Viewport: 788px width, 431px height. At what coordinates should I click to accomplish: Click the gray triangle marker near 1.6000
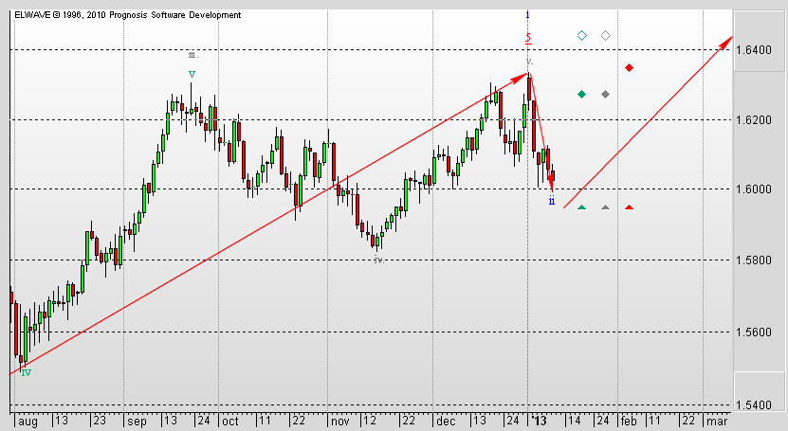(x=605, y=207)
